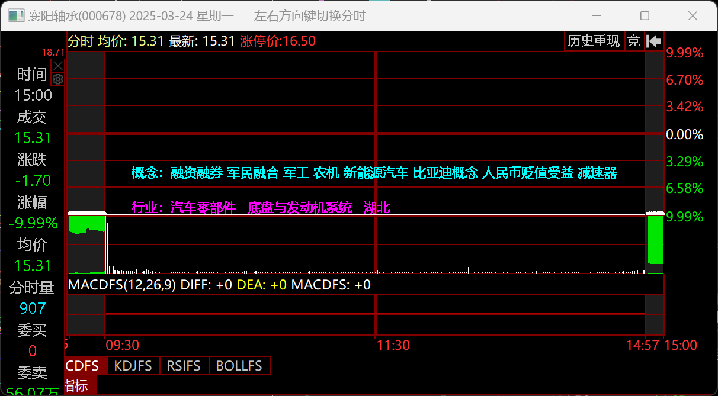Click the app icon in title bar
Screen dimensions: 718x396
point(16,16)
